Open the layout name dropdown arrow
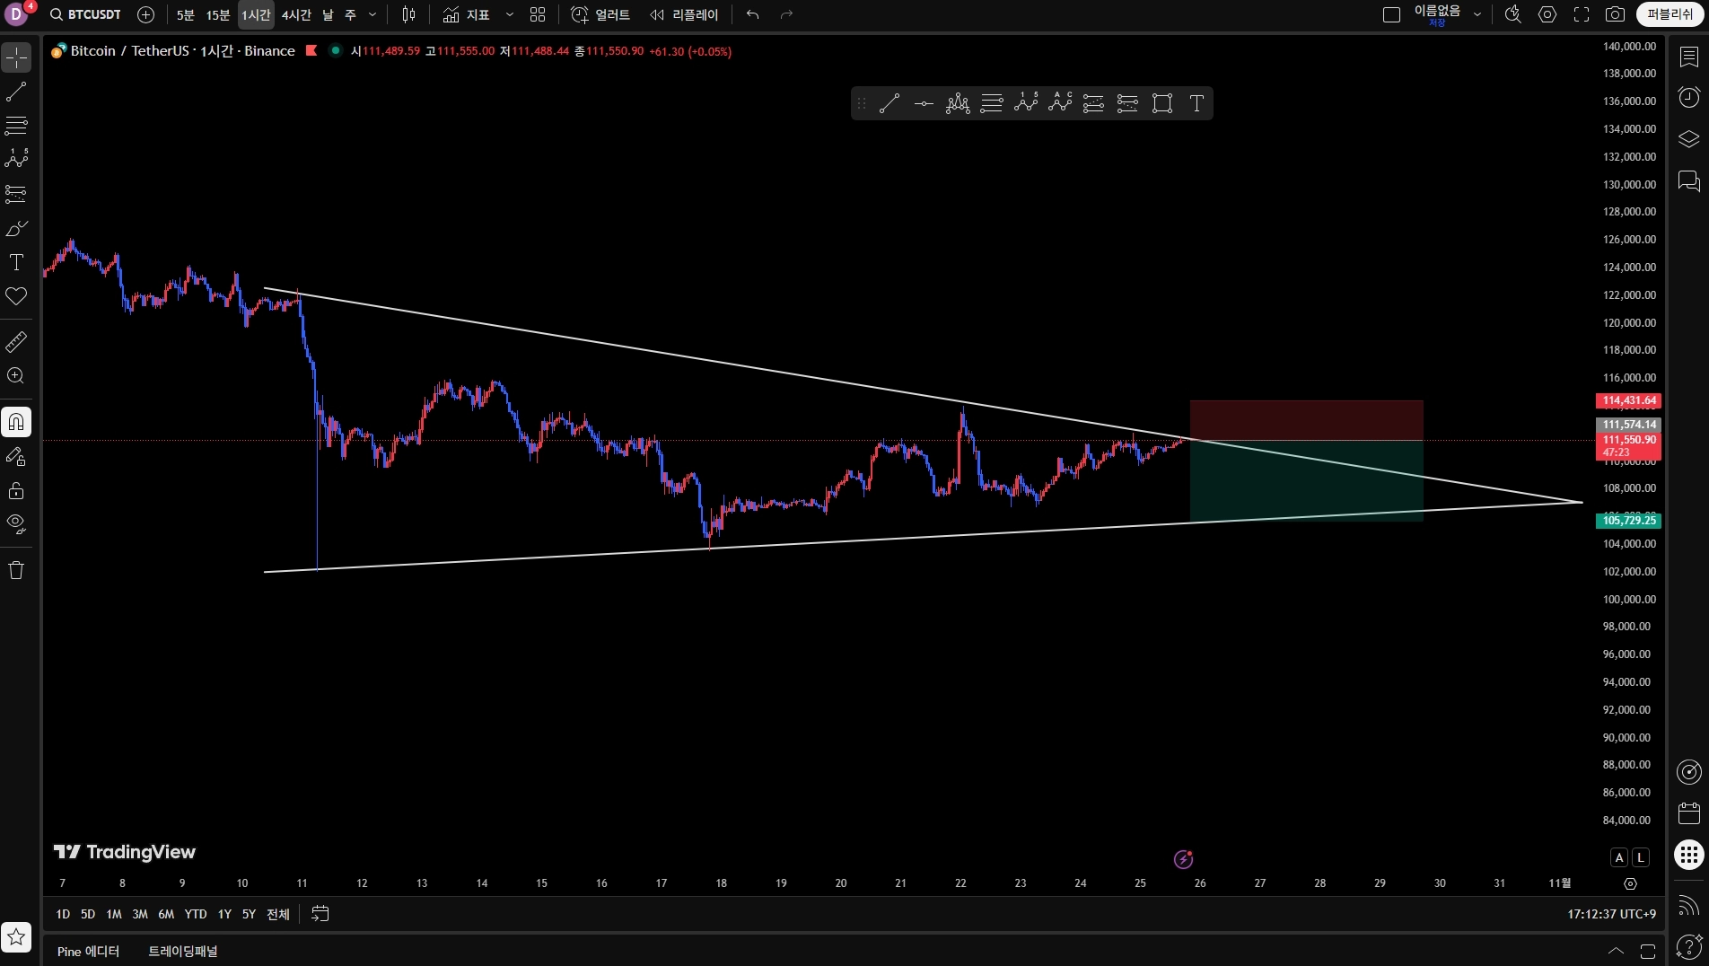The image size is (1709, 966). pyautogui.click(x=1477, y=14)
